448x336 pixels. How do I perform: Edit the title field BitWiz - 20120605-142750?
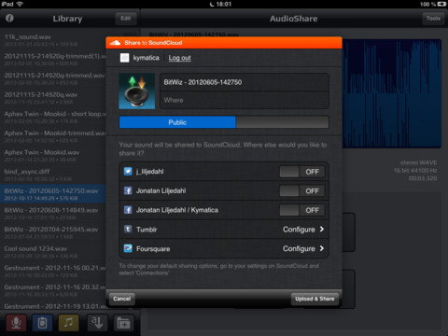click(x=245, y=82)
